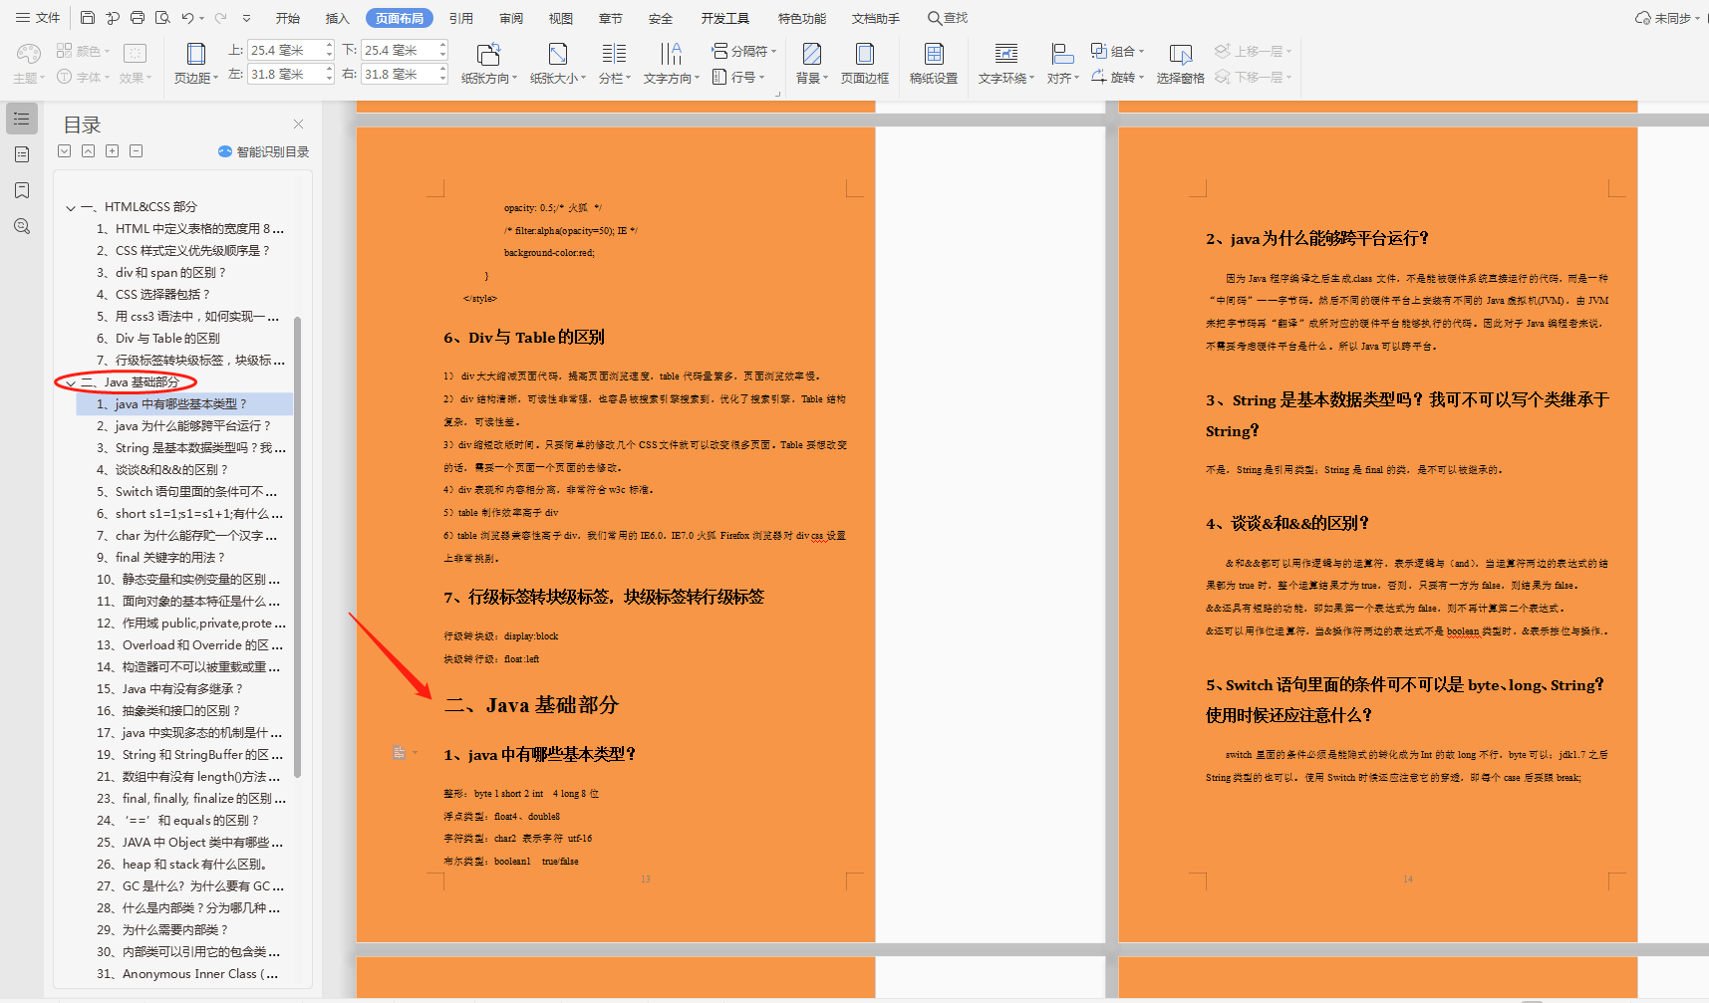Switch to the 引用 tab
Image resolution: width=1709 pixels, height=1003 pixels.
click(x=461, y=18)
